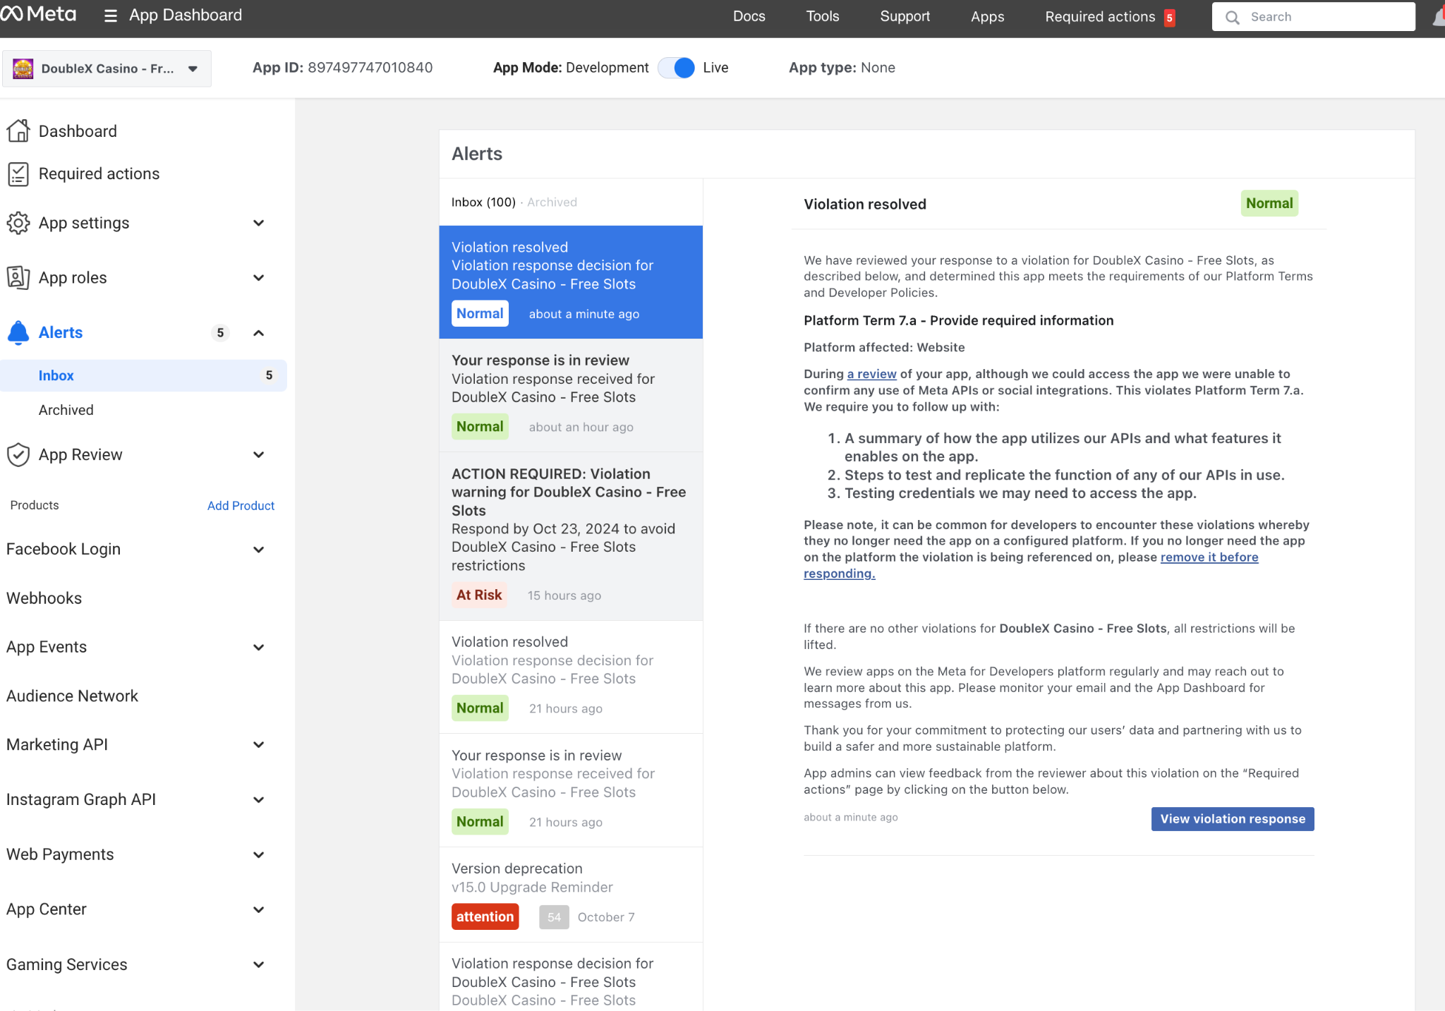Viewport: 1445px width, 1011px height.
Task: Open the Docs menu in top bar
Action: pos(749,16)
